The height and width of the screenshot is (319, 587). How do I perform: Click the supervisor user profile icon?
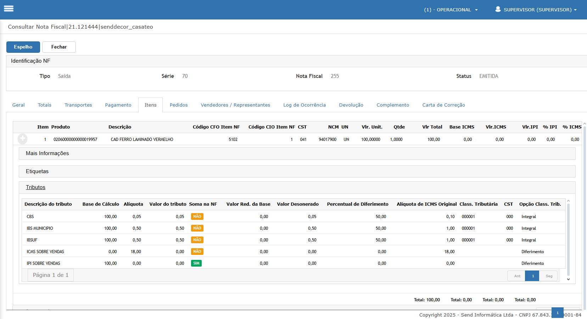(498, 9)
